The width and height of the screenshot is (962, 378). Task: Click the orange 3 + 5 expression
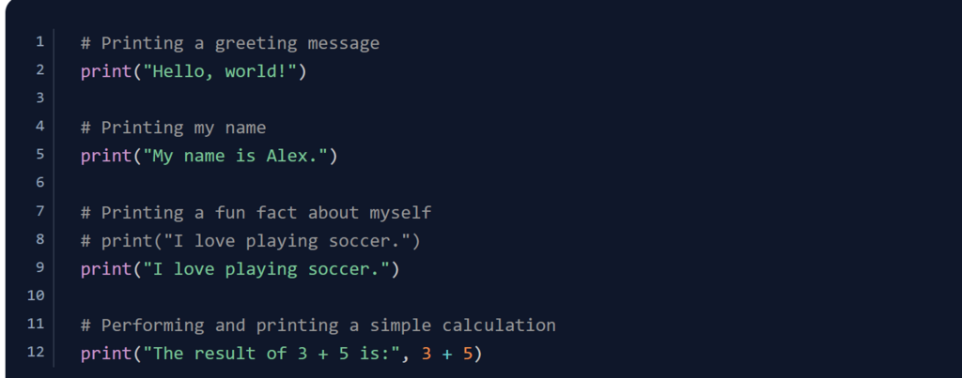coord(447,354)
